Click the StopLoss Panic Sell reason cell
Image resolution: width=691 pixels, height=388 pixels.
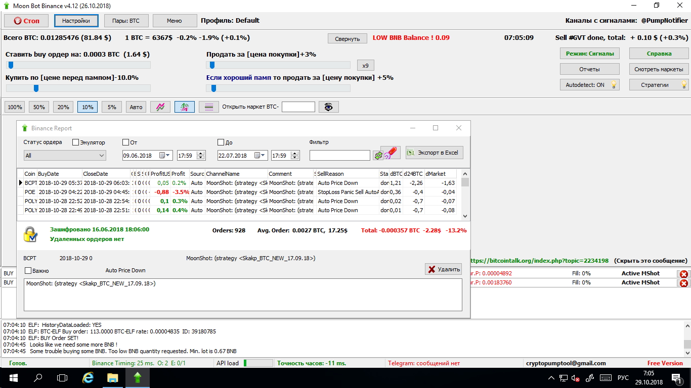(348, 192)
